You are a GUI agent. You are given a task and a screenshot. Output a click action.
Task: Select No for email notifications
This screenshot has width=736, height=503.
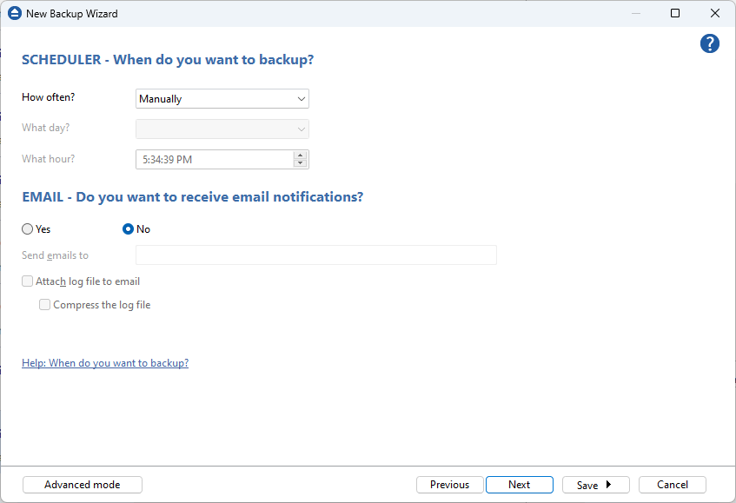(x=128, y=228)
